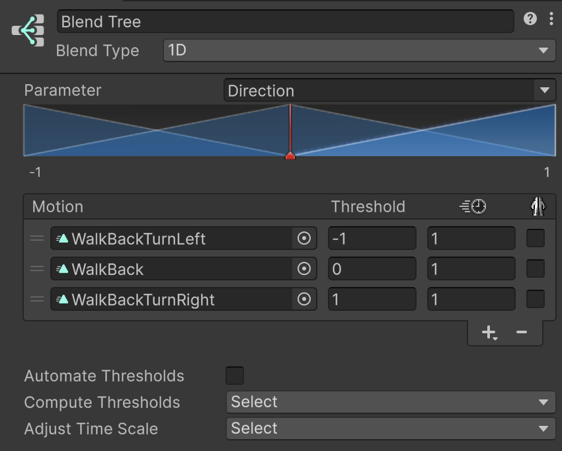The width and height of the screenshot is (562, 451).
Task: Open the Compute Thresholds dropdown
Action: [x=391, y=402]
